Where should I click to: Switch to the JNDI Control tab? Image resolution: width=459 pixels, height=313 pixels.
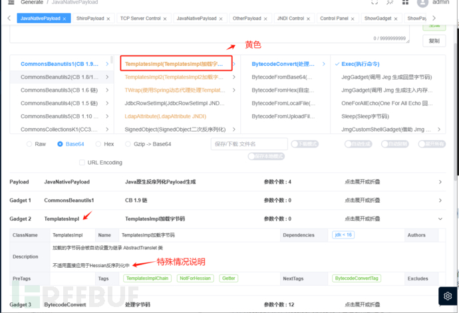point(291,19)
